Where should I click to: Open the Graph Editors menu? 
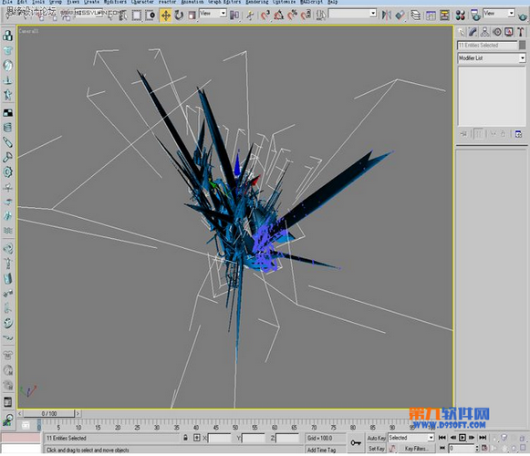click(224, 2)
